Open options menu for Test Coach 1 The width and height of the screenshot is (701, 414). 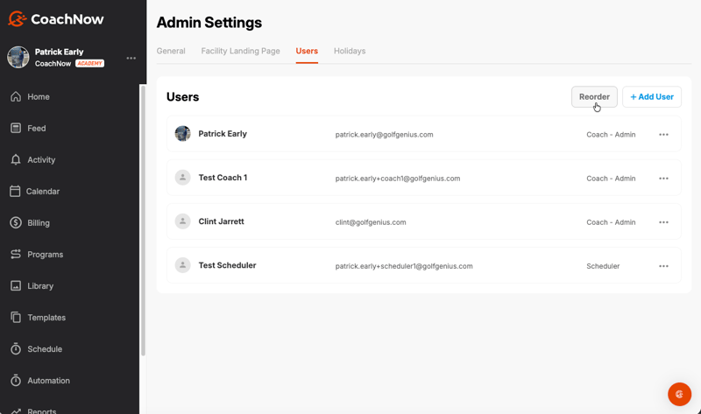tap(663, 179)
